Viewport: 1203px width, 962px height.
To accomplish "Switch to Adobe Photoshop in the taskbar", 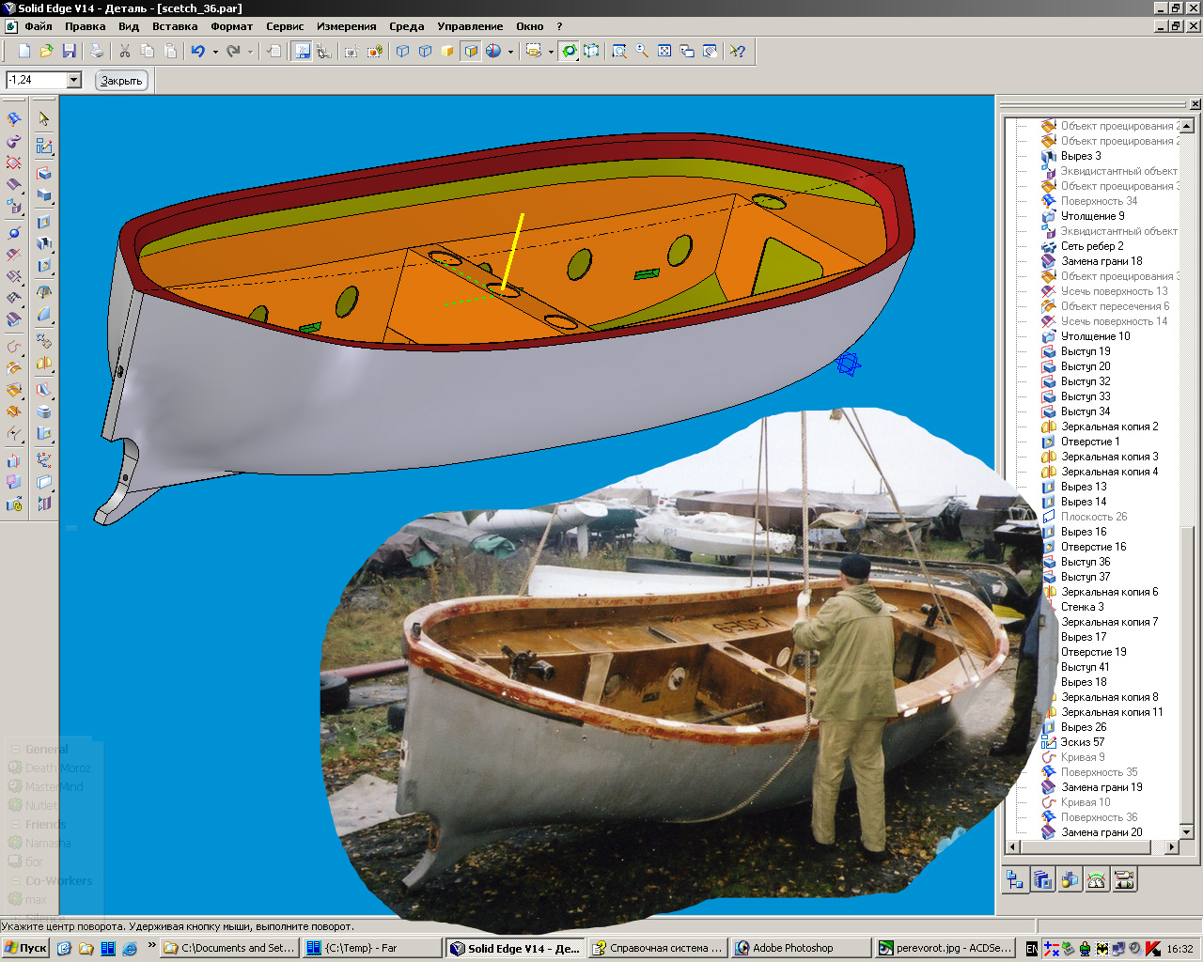I will 792,948.
